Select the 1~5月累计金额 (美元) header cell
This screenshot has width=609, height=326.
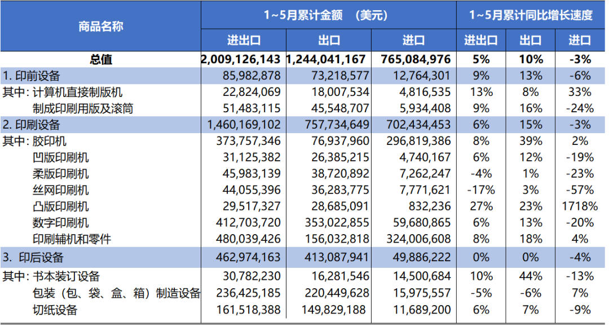click(x=328, y=15)
